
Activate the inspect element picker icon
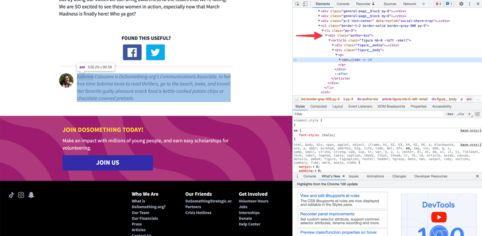(297, 4)
